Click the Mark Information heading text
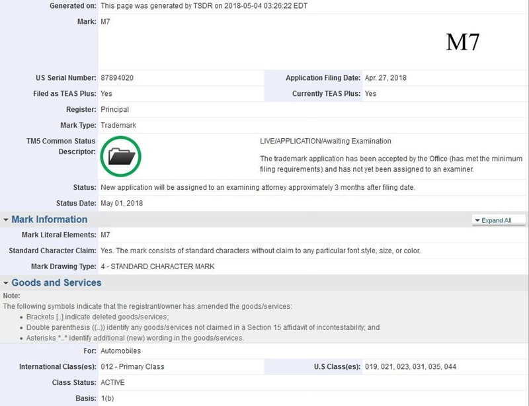The image size is (529, 406). (x=49, y=220)
